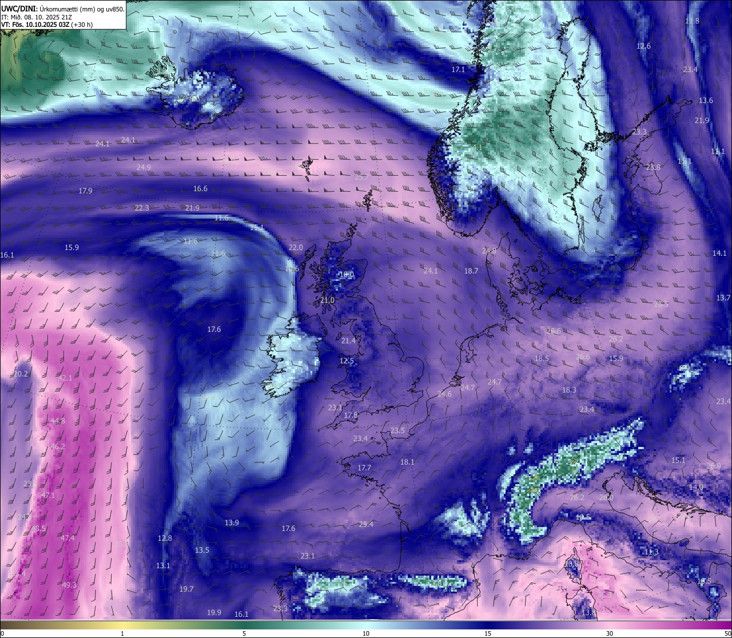
Task: Select the 26.0 value label
Action: click(x=606, y=498)
